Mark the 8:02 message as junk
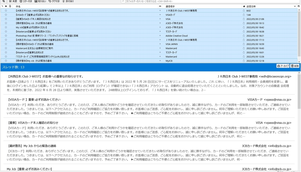The height and width of the screenshot is (172, 301). [x=244, y=10]
